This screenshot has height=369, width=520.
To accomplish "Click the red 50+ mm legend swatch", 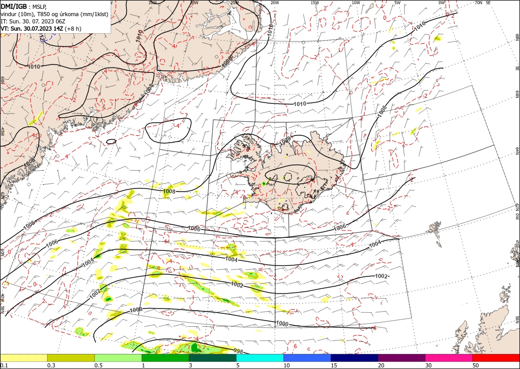I will [496, 358].
